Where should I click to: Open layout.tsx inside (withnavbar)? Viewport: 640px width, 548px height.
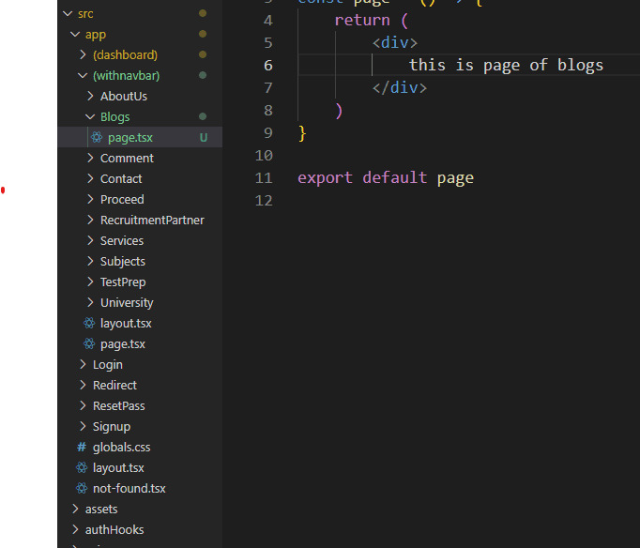(126, 324)
